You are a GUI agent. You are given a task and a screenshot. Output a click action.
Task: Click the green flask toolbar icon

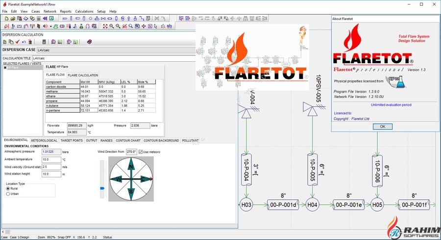click(81, 26)
